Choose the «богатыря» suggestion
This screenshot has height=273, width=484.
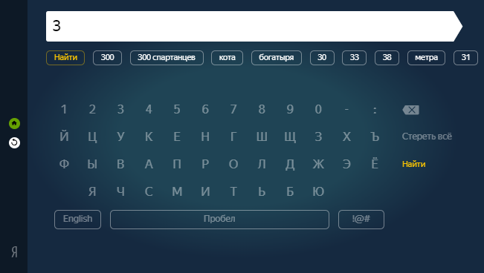(x=277, y=58)
